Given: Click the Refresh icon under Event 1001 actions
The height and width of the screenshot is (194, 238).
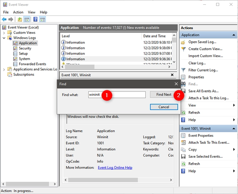Looking at the screenshot, I should pos(183,164).
